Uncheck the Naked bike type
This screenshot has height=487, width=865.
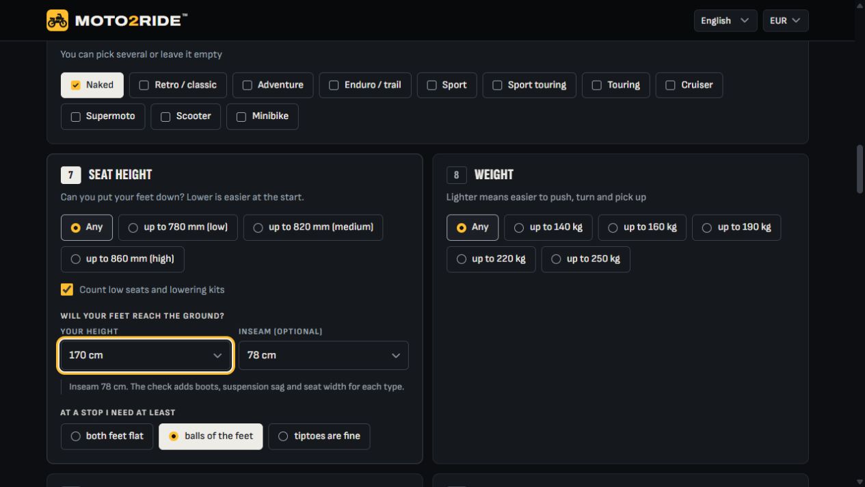[92, 85]
